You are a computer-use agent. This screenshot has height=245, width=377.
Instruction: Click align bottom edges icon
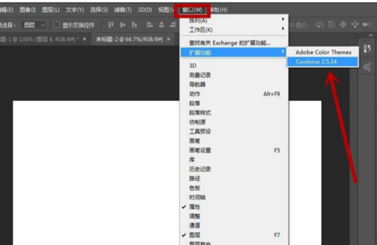pyautogui.click(x=135, y=24)
